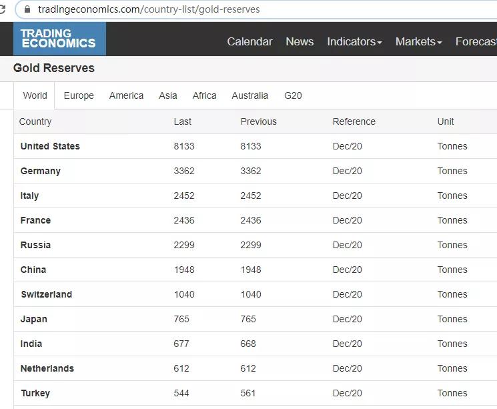Click India Previous value 668
The width and height of the screenshot is (497, 409).
coord(248,344)
